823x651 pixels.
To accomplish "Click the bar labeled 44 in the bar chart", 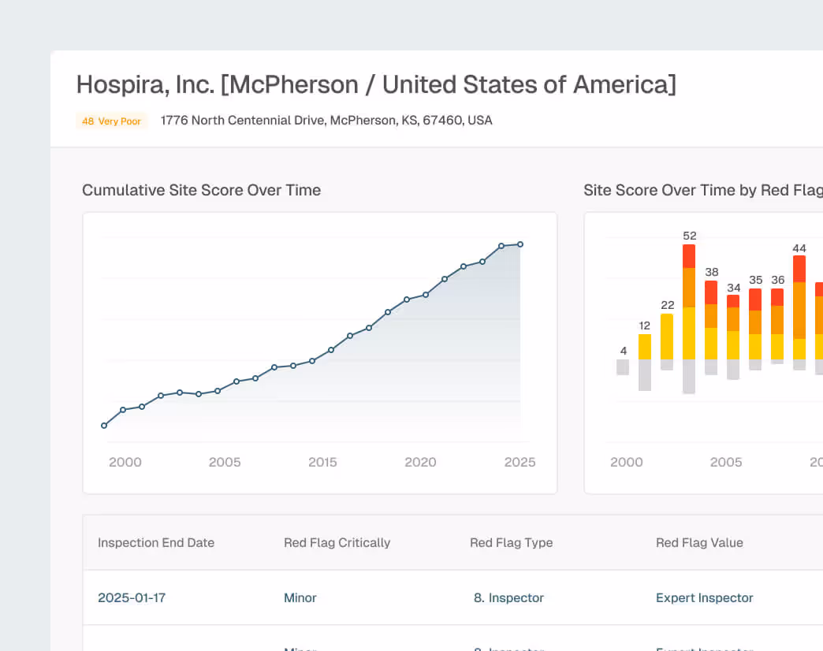I will pos(799,307).
